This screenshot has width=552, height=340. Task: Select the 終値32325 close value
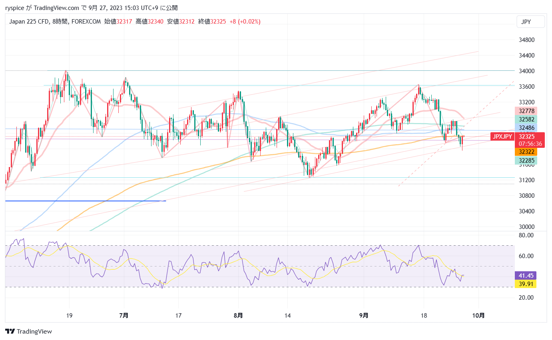(x=212, y=22)
